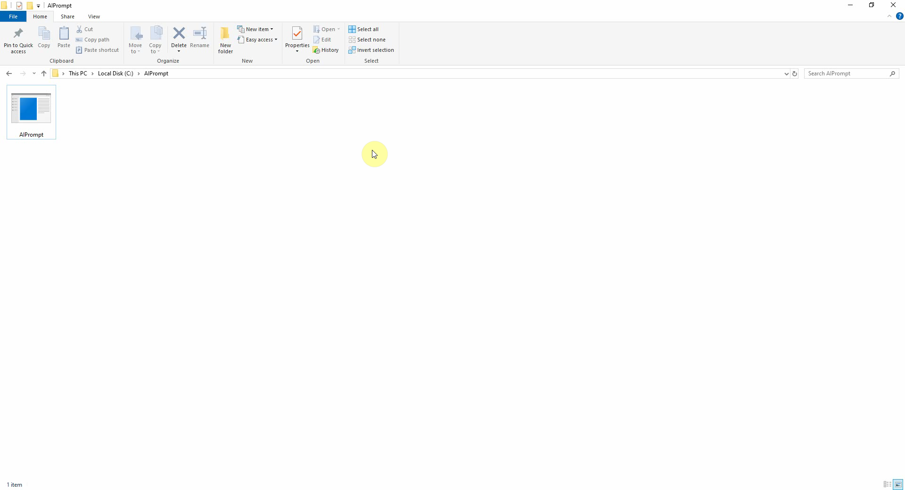Navigate to Local Disk (C:) in breadcrumb
The height and width of the screenshot is (490, 905).
(x=115, y=73)
